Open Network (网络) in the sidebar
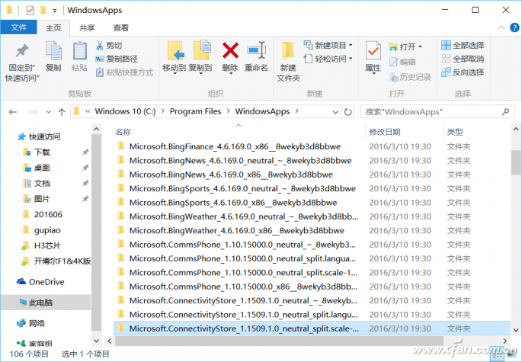522x362 pixels. coord(30,323)
